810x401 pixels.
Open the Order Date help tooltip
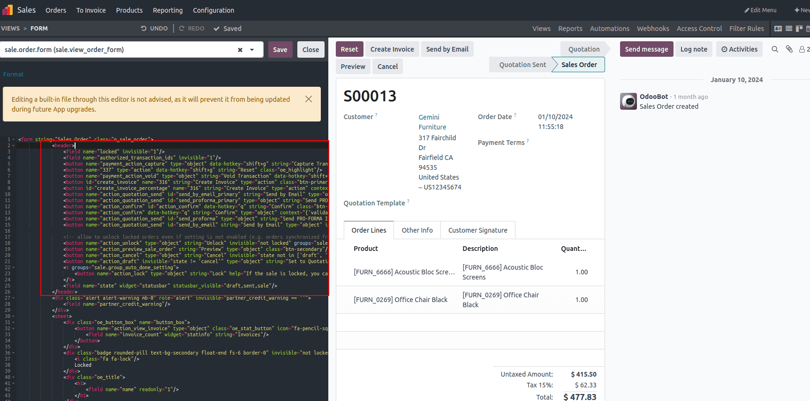click(515, 115)
